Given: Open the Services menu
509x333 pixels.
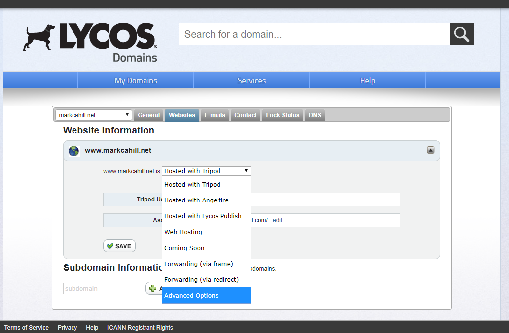Looking at the screenshot, I should click(x=251, y=80).
